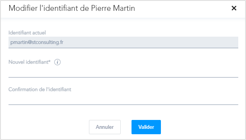This screenshot has width=246, height=140.
Task: Click the pmartin@stconsulting.fr email text
Action: 37,42
